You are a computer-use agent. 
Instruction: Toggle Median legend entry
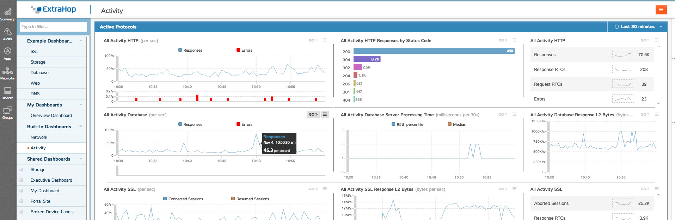coord(457,124)
